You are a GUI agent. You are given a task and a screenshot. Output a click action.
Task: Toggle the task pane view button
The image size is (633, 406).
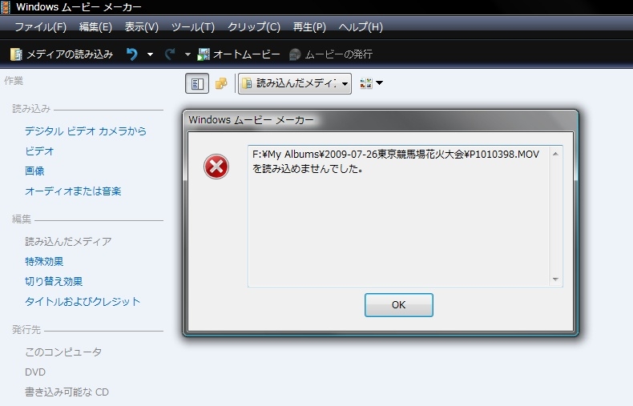(197, 83)
